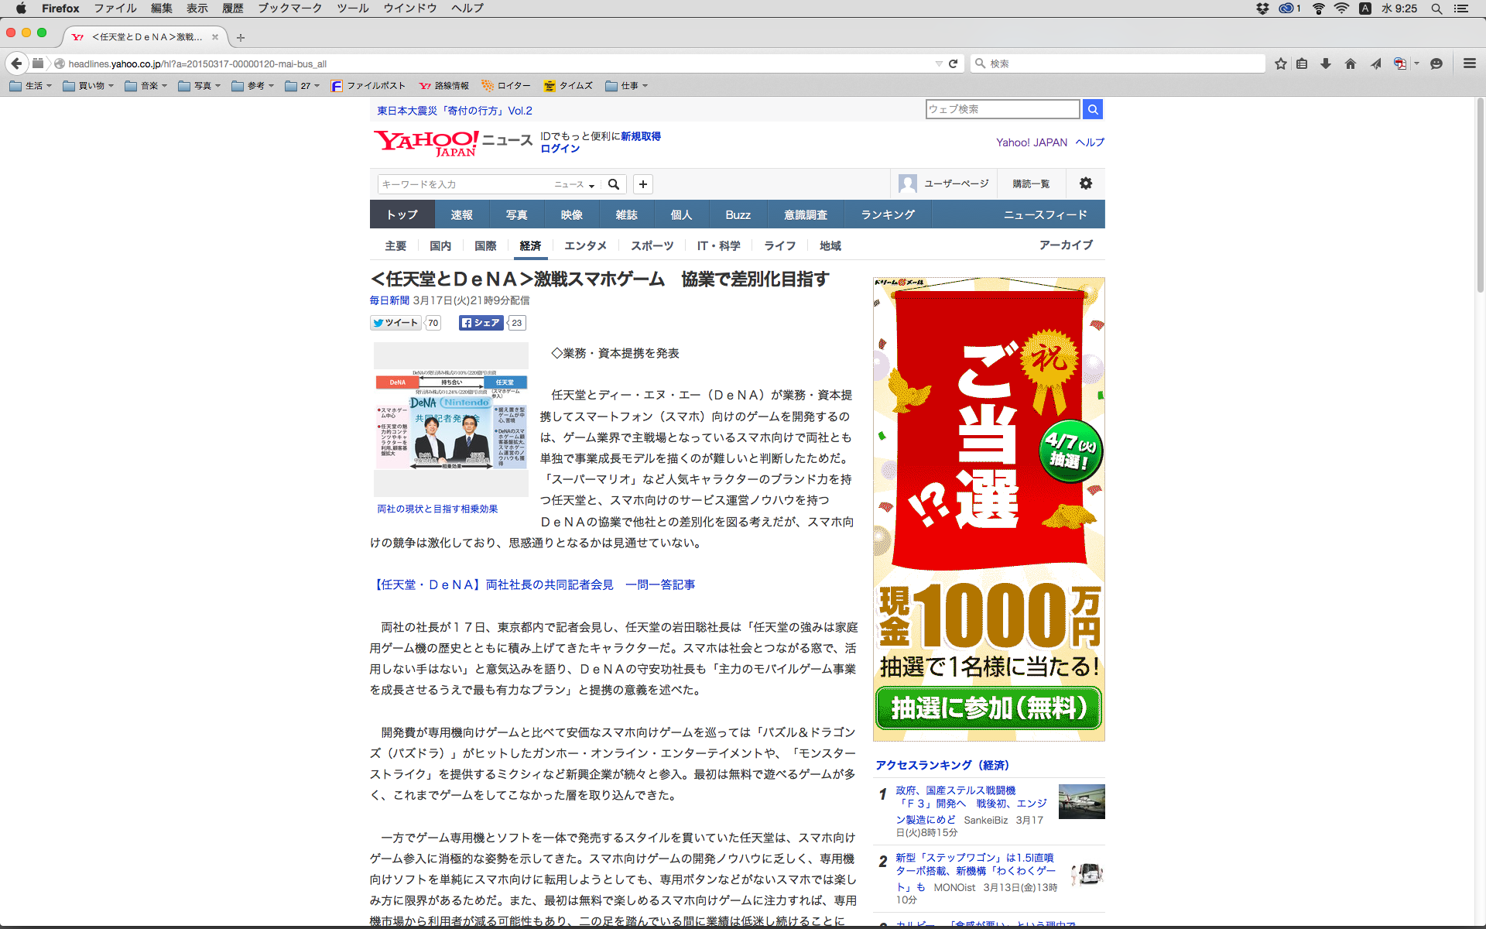Bookmark this page with the star icon
This screenshot has width=1486, height=929.
1281,63
